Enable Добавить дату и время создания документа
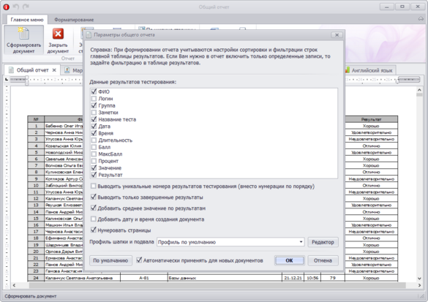428x302 pixels. [94, 219]
